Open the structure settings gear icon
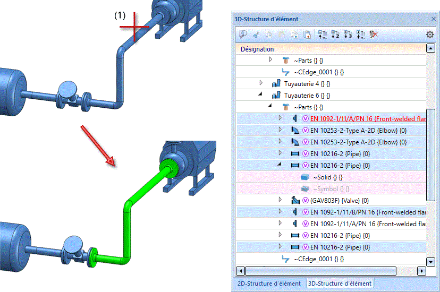Screen dimensions: 440x292 pyautogui.click(x=430, y=35)
